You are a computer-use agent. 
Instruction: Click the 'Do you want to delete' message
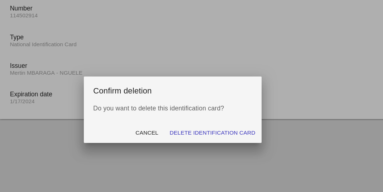(158, 108)
